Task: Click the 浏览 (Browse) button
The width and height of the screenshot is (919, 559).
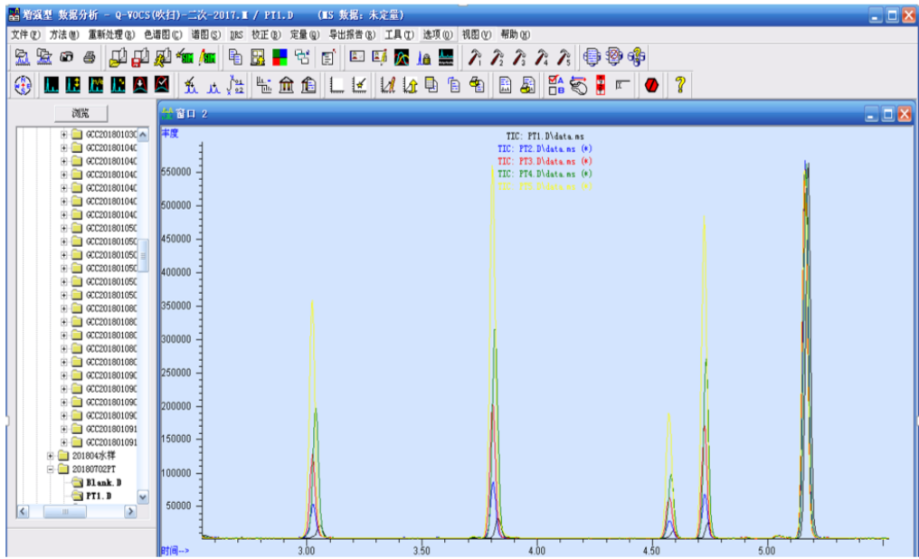Action: click(80, 113)
